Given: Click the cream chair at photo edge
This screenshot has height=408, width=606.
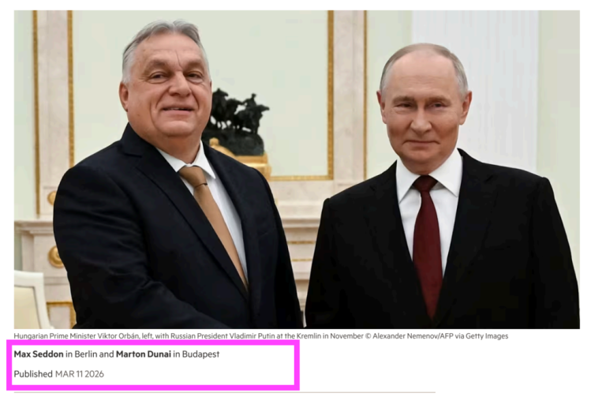Looking at the screenshot, I should pos(31,299).
